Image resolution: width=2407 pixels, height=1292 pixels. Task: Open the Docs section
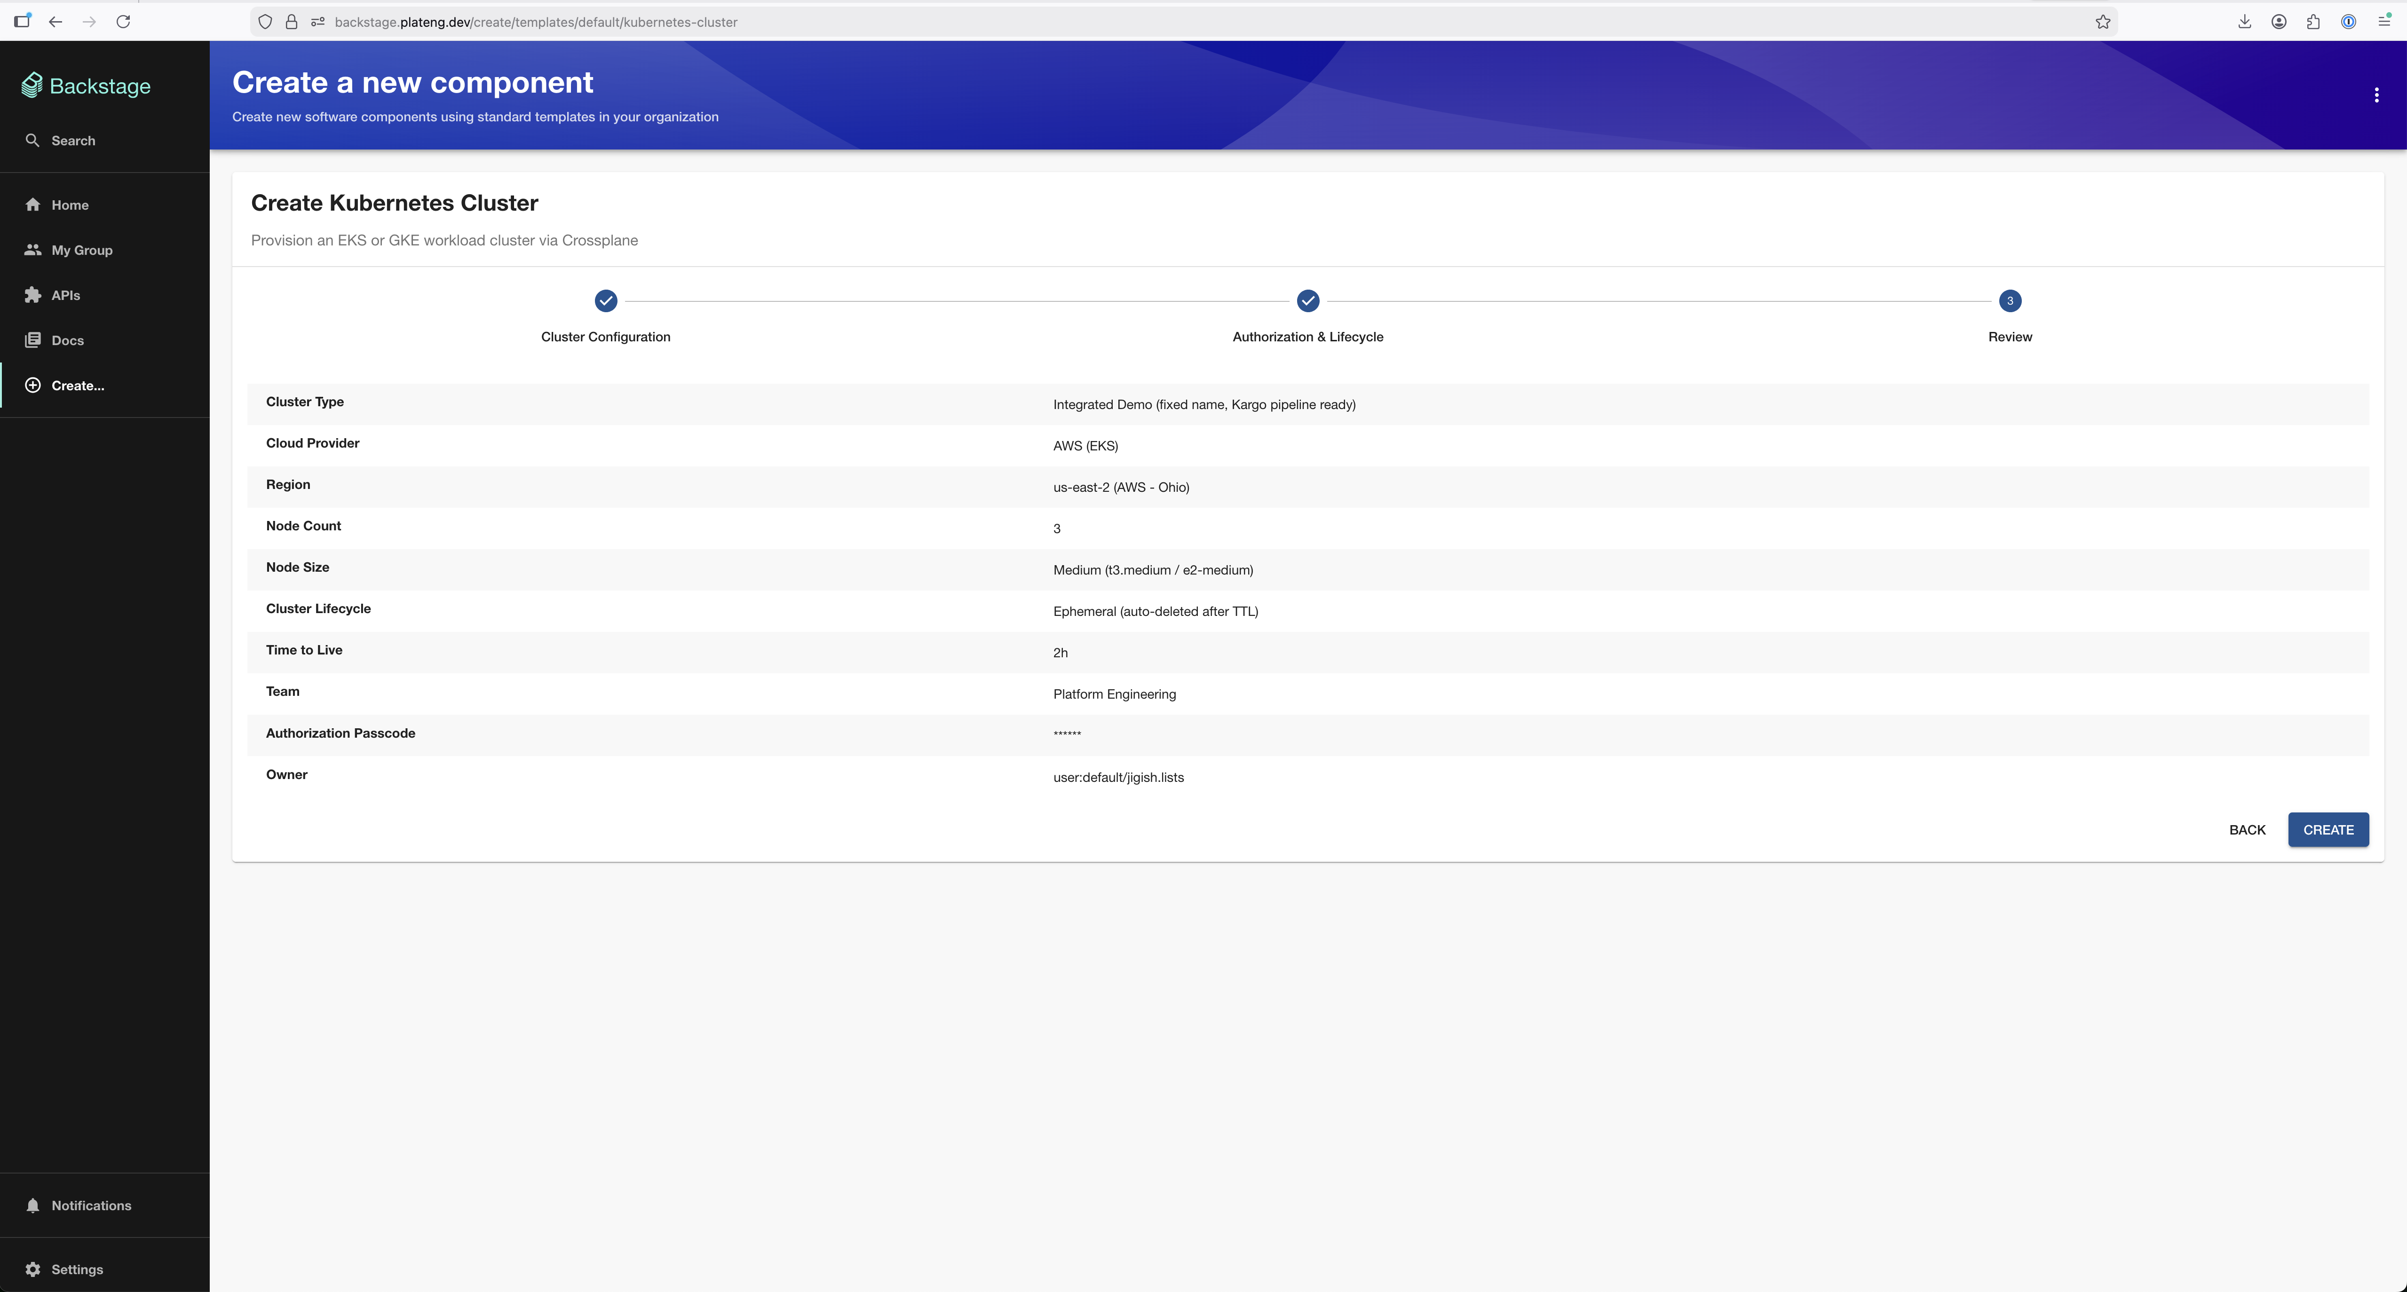66,339
